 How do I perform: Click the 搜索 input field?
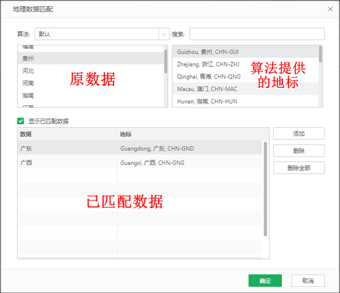tap(257, 34)
